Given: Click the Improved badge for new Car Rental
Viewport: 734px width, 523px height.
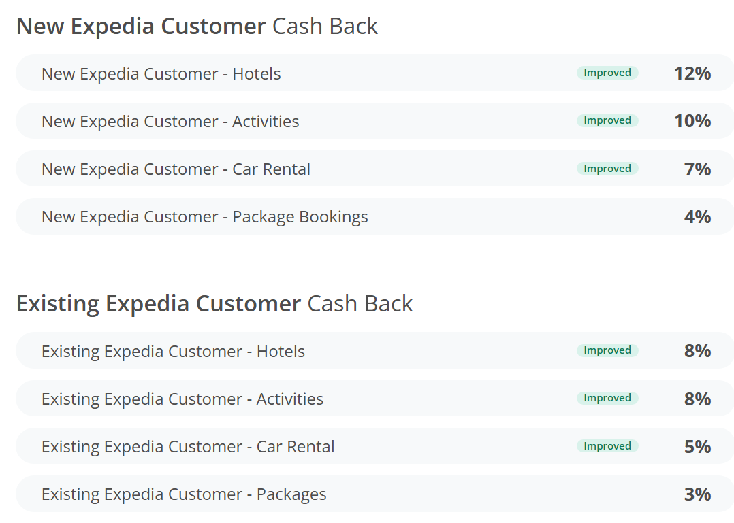Looking at the screenshot, I should (x=607, y=168).
